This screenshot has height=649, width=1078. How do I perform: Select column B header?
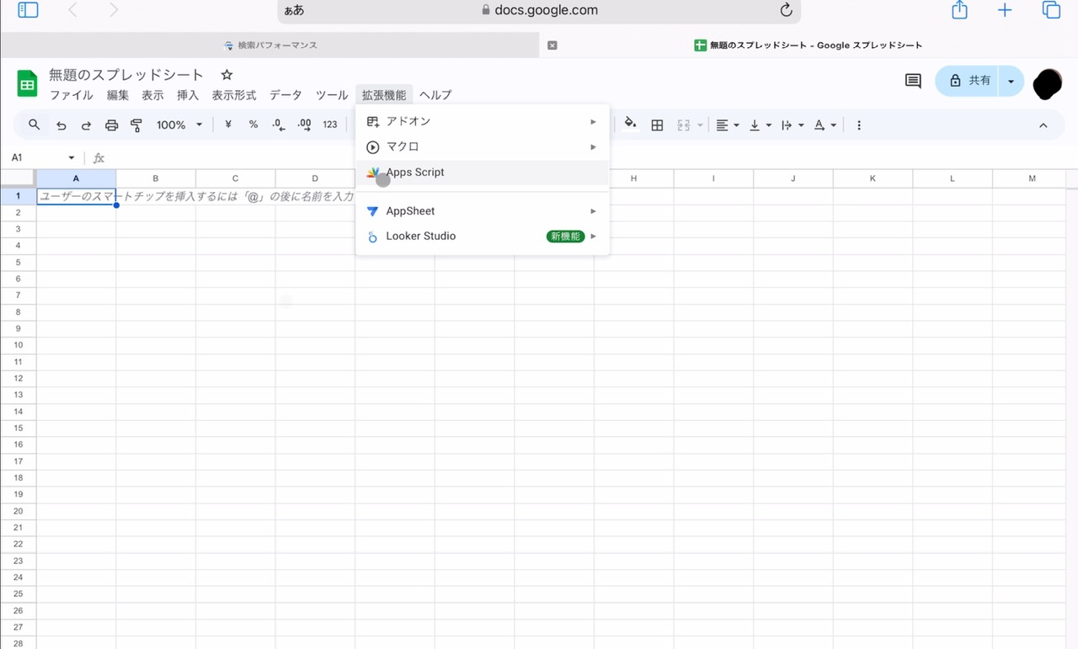(156, 178)
